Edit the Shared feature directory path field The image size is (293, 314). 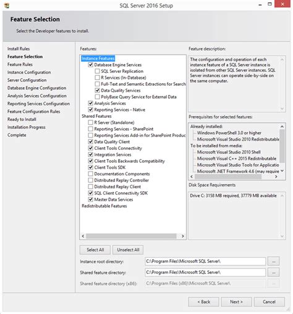[205, 273]
